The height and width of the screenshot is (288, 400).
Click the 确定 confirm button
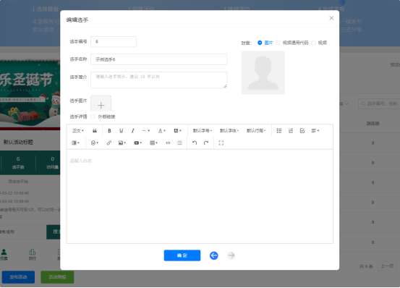click(x=182, y=255)
